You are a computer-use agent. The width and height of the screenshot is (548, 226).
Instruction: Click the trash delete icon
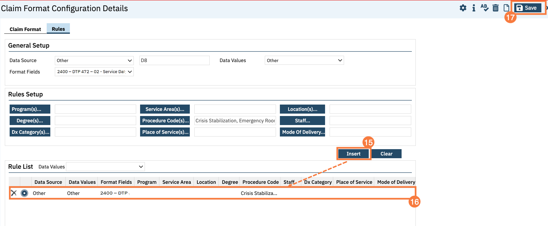pyautogui.click(x=496, y=8)
